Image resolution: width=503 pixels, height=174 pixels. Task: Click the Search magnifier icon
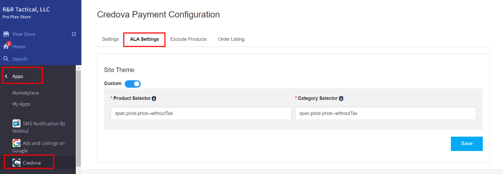[x=6, y=59]
